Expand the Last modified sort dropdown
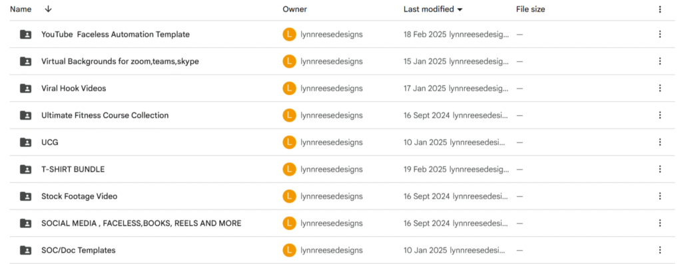 point(460,9)
